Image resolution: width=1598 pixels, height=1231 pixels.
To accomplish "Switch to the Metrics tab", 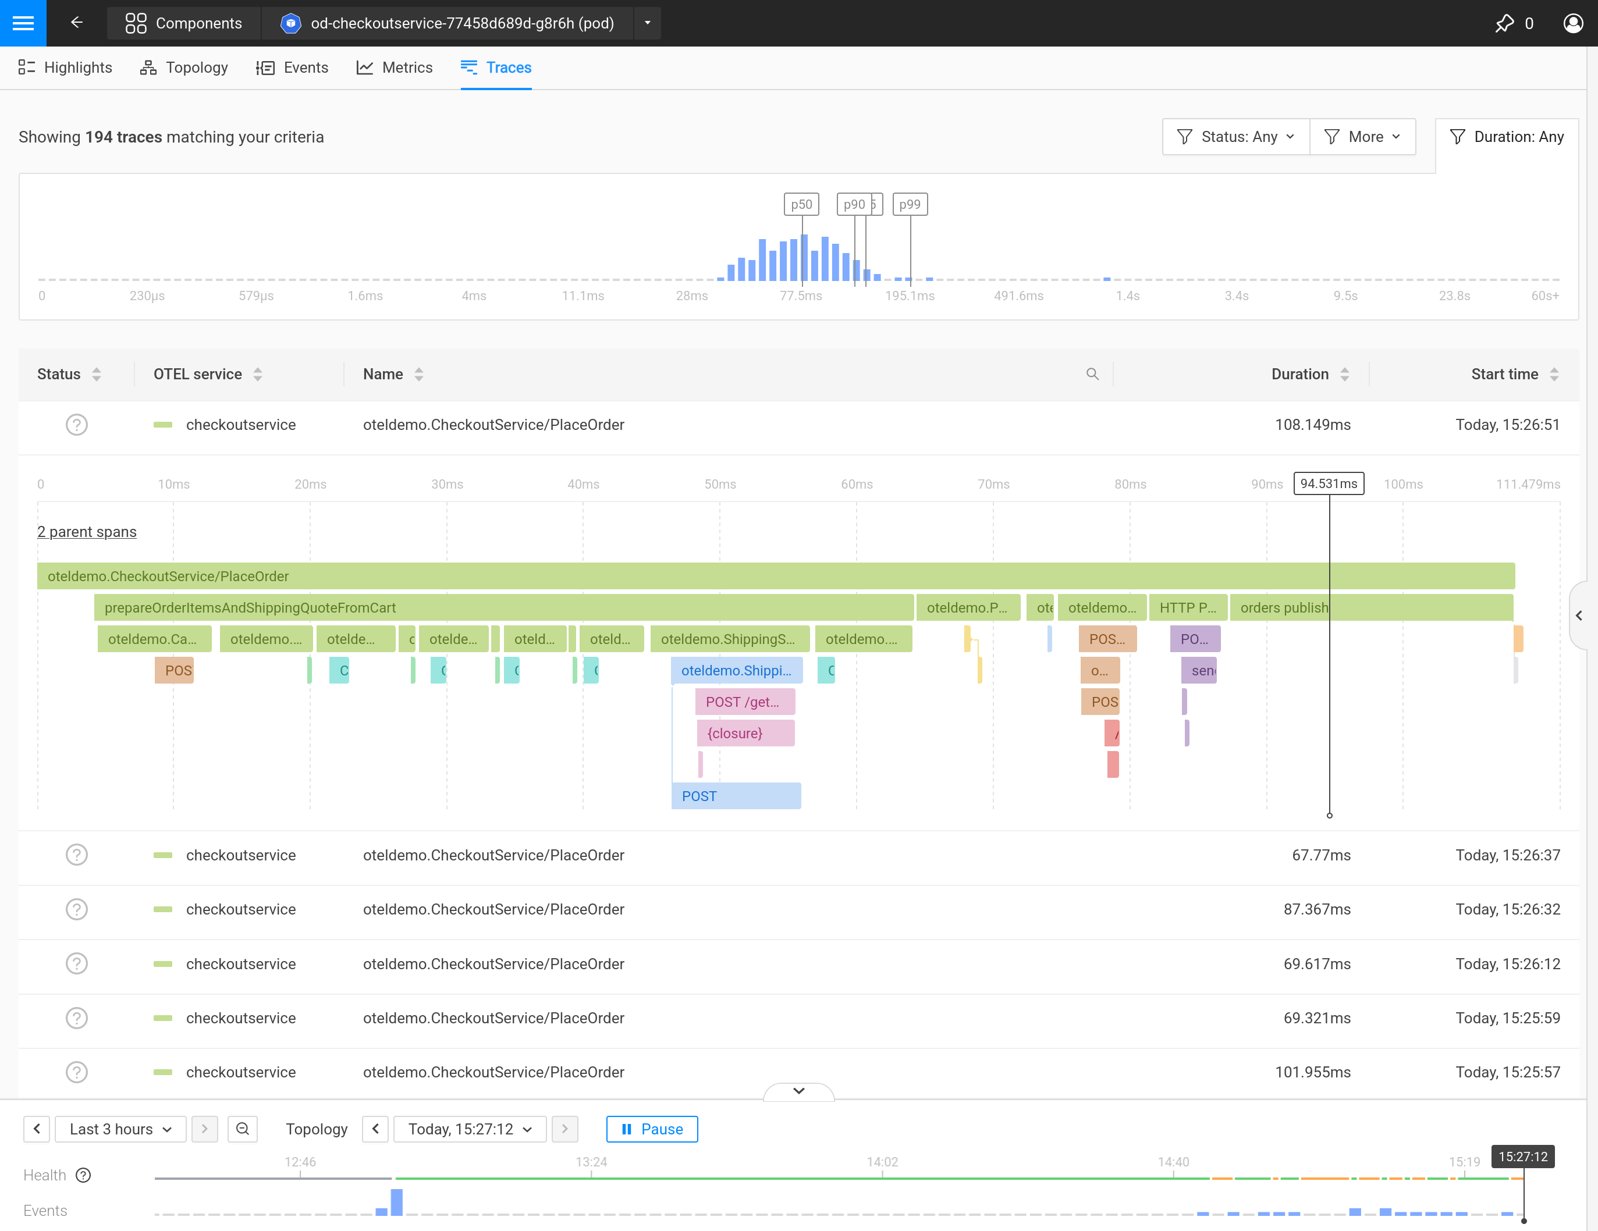I will [x=395, y=67].
